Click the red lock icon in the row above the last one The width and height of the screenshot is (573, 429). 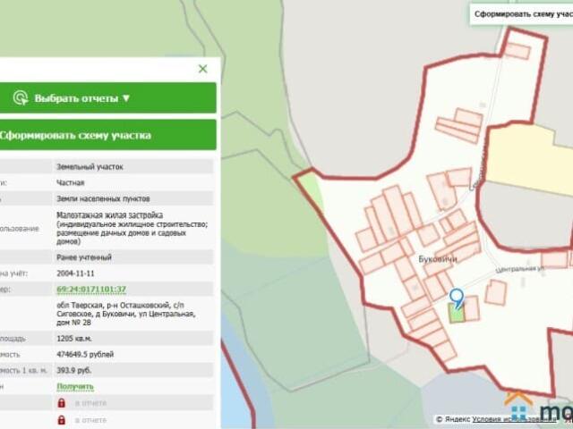[x=62, y=403]
